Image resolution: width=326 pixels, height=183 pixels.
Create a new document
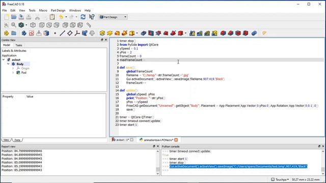7,17
